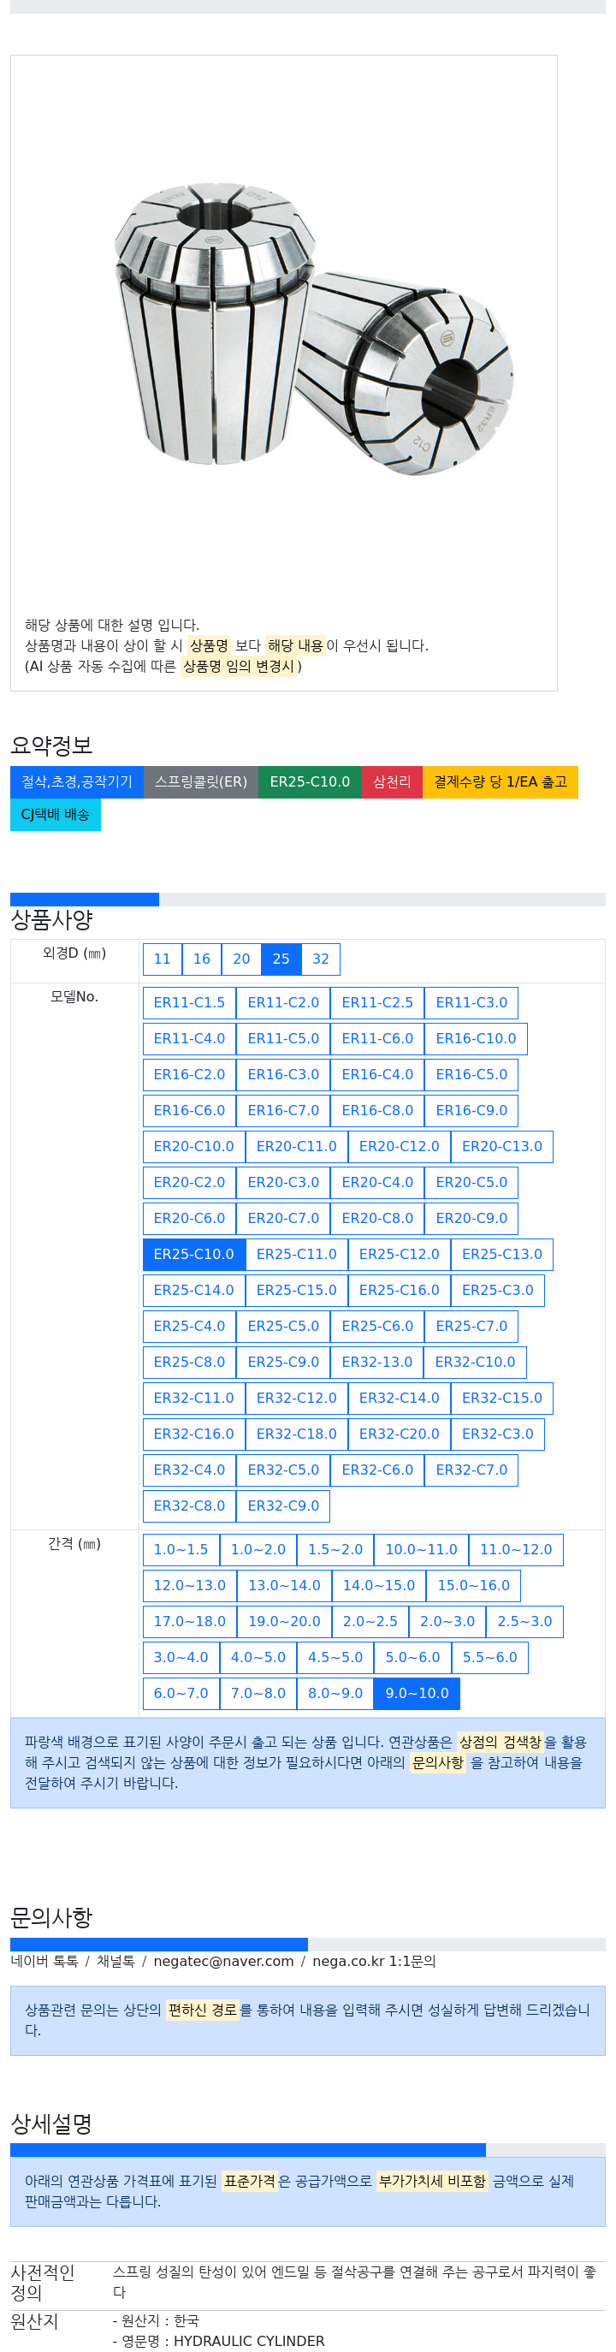
Task: Select the 9.0~10.0 gap range
Action: [x=417, y=1693]
